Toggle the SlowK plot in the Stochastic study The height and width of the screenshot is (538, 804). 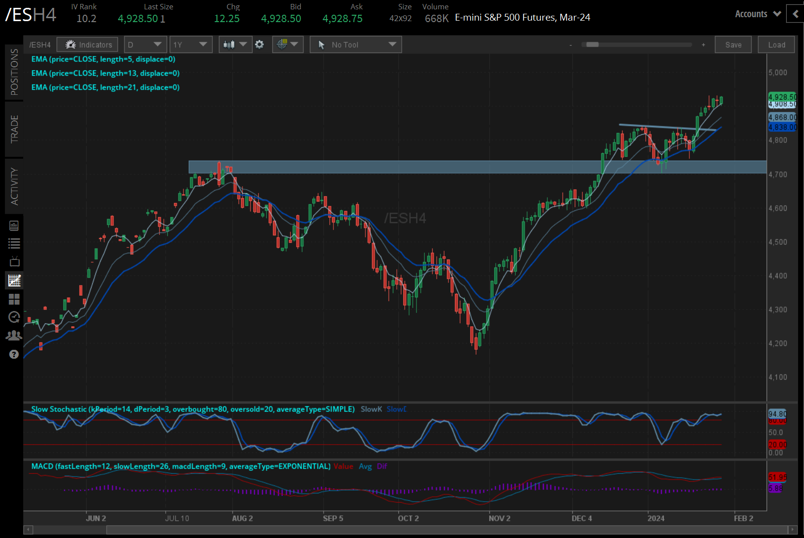coord(371,409)
